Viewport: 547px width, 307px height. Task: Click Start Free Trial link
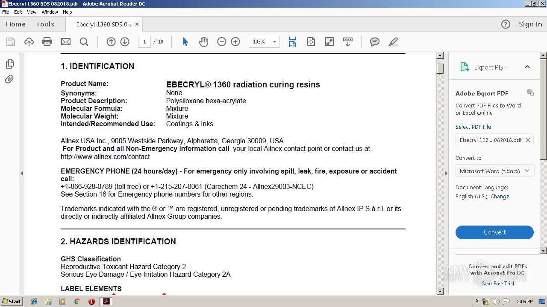(x=498, y=284)
